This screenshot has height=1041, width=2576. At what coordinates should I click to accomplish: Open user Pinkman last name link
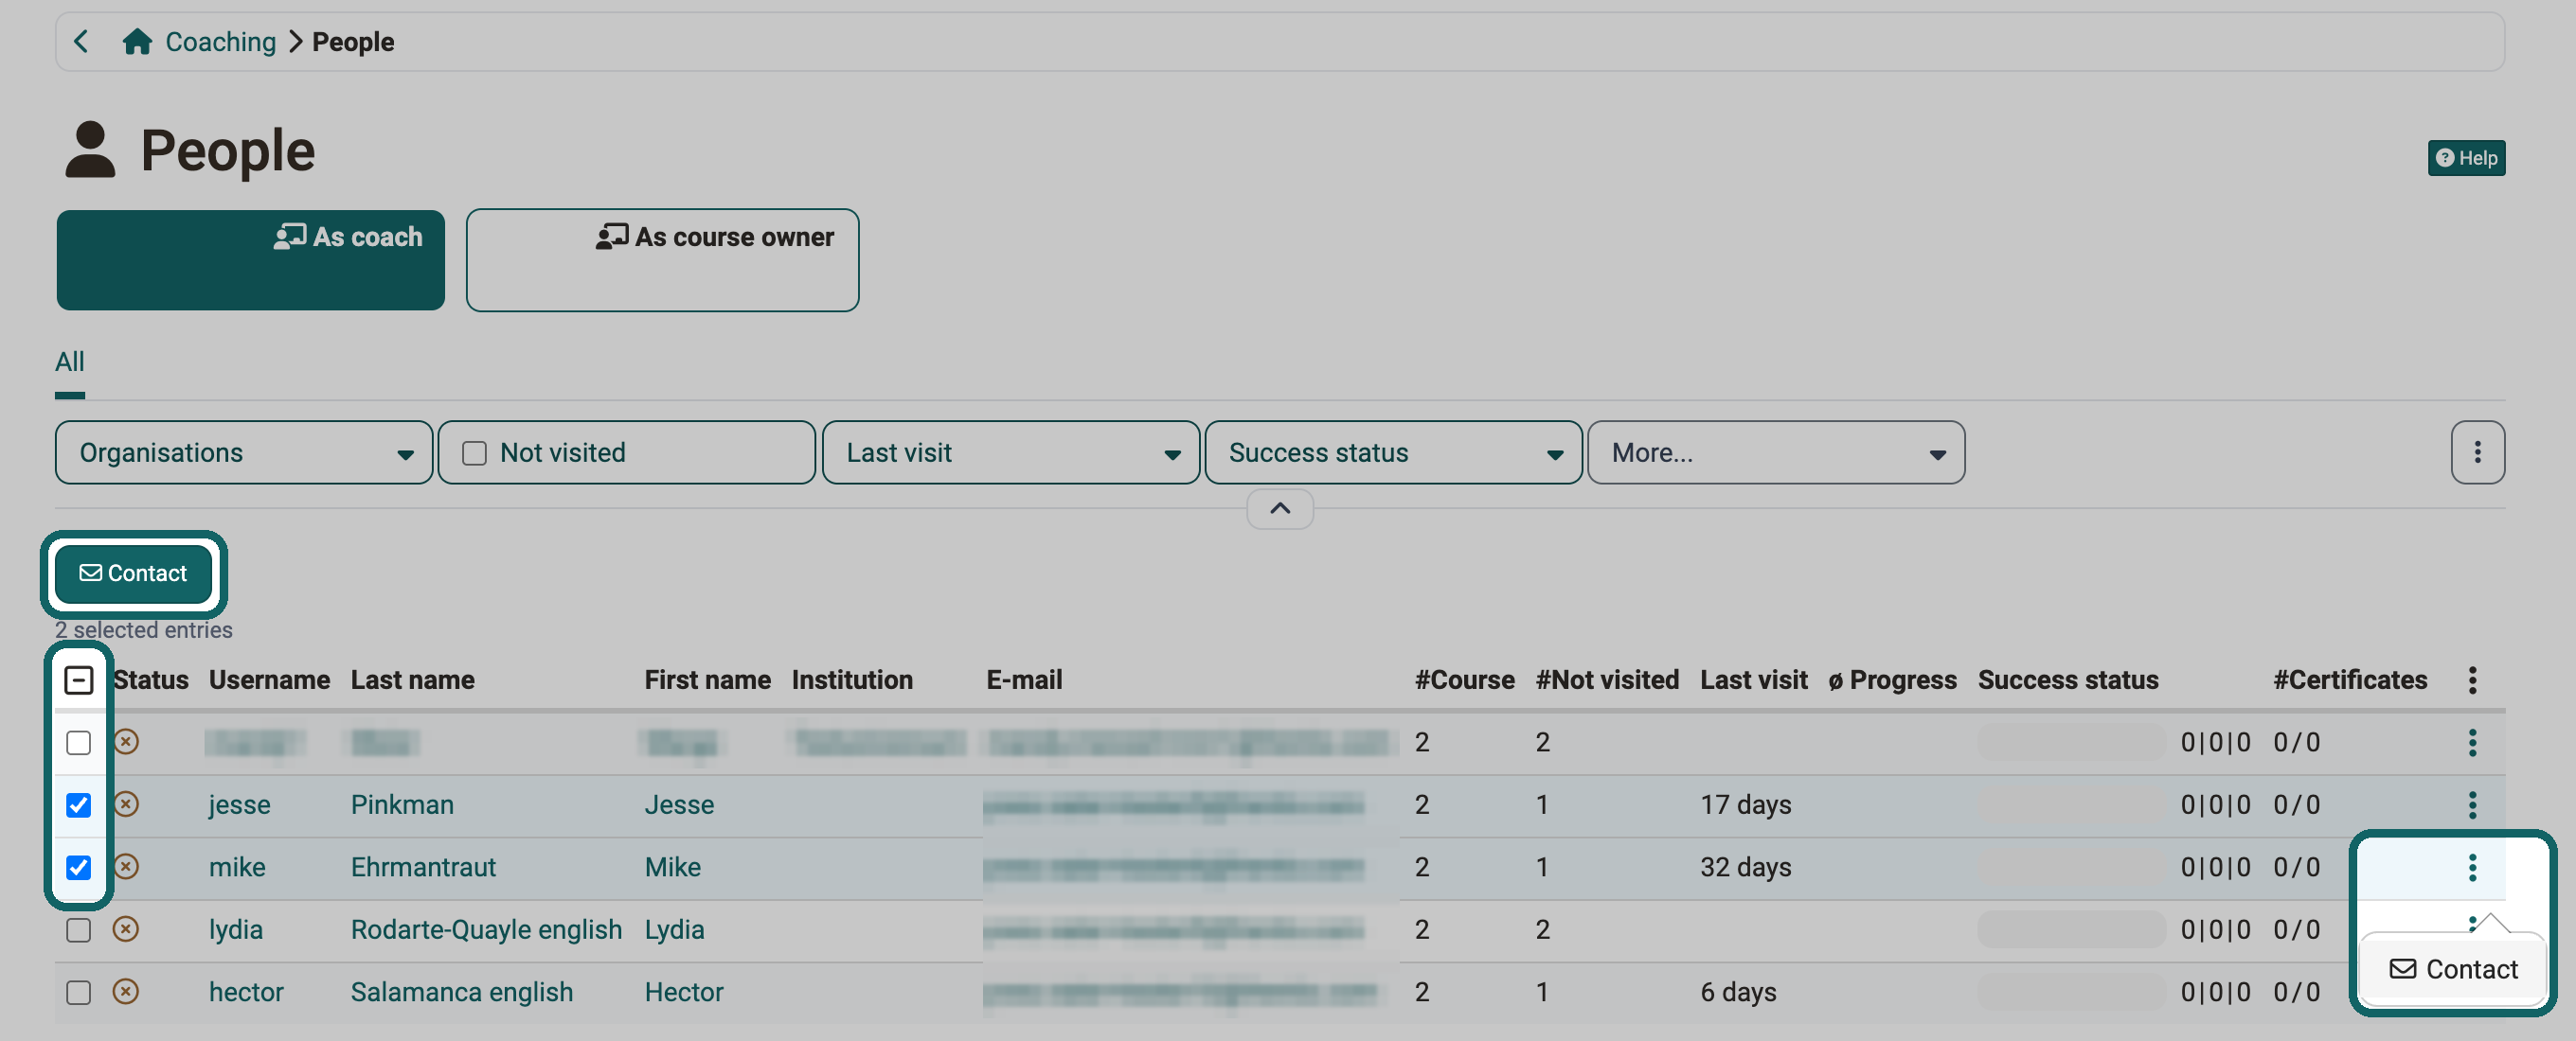click(402, 805)
